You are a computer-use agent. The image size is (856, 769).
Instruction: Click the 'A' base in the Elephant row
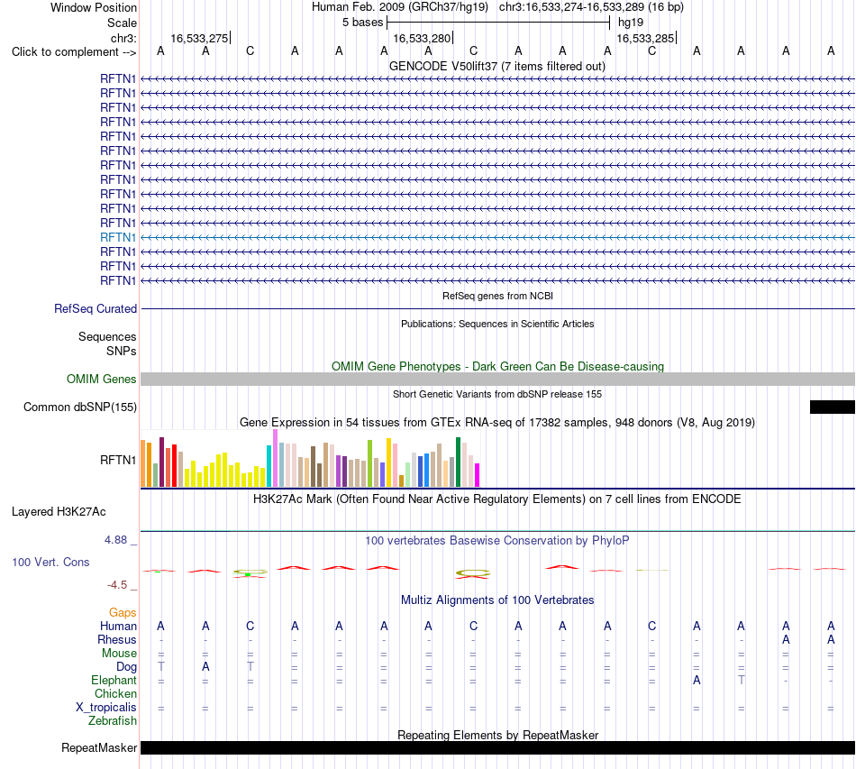[x=697, y=680]
